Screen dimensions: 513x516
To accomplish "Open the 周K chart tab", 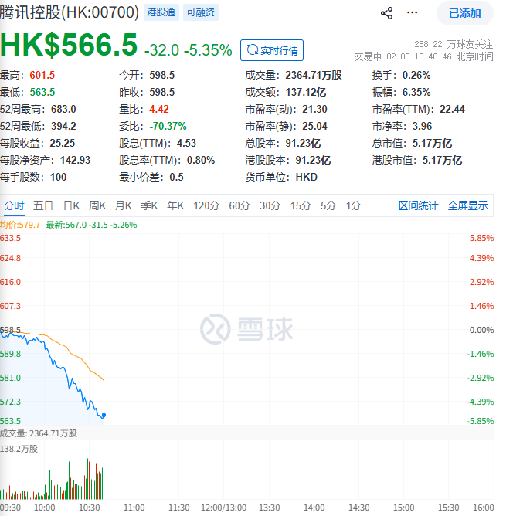I will pyautogui.click(x=97, y=205).
